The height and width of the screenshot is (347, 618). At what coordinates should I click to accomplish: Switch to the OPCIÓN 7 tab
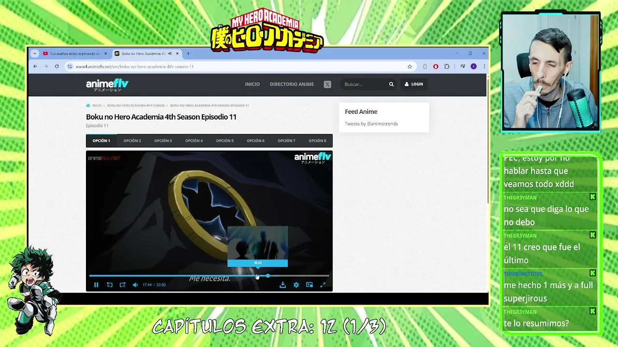tap(287, 141)
